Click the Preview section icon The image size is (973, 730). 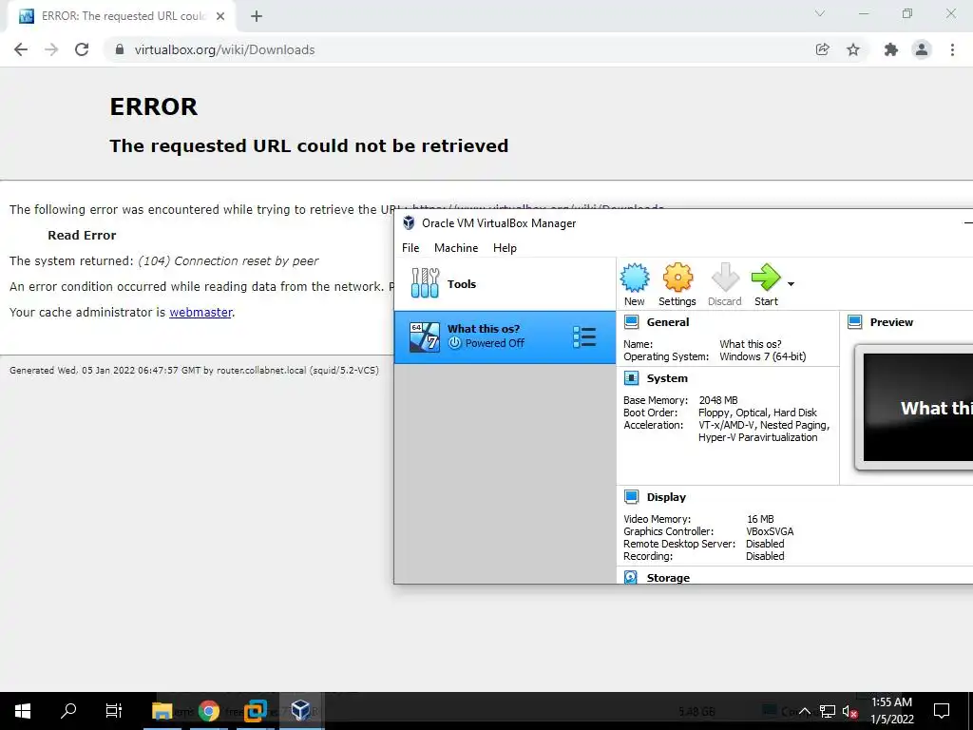(x=854, y=321)
